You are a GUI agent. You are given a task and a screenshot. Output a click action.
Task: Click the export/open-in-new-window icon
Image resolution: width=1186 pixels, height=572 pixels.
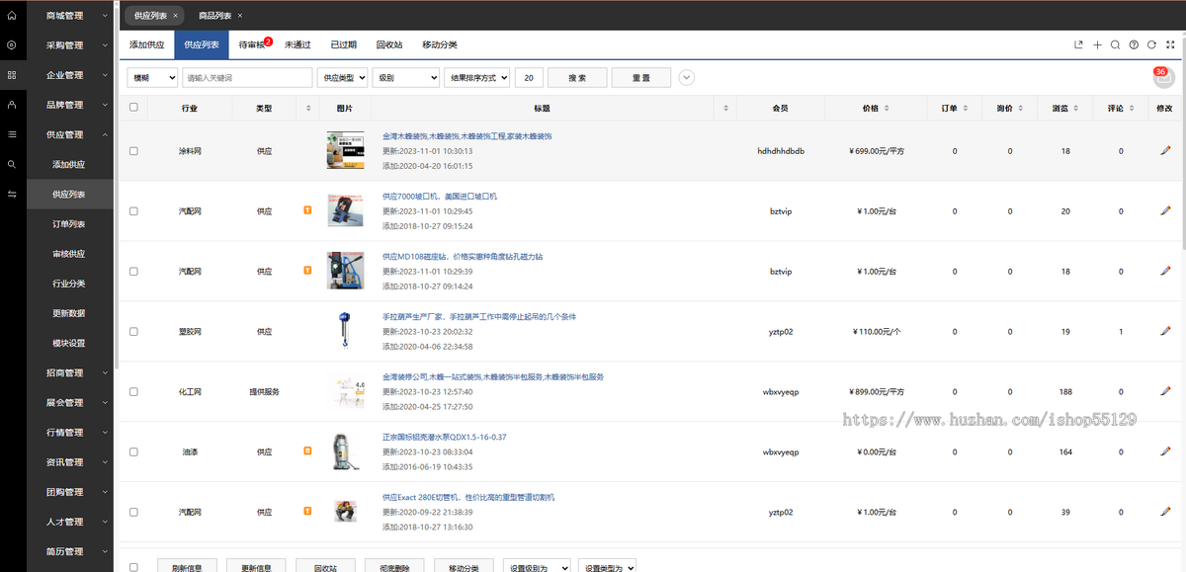1079,44
